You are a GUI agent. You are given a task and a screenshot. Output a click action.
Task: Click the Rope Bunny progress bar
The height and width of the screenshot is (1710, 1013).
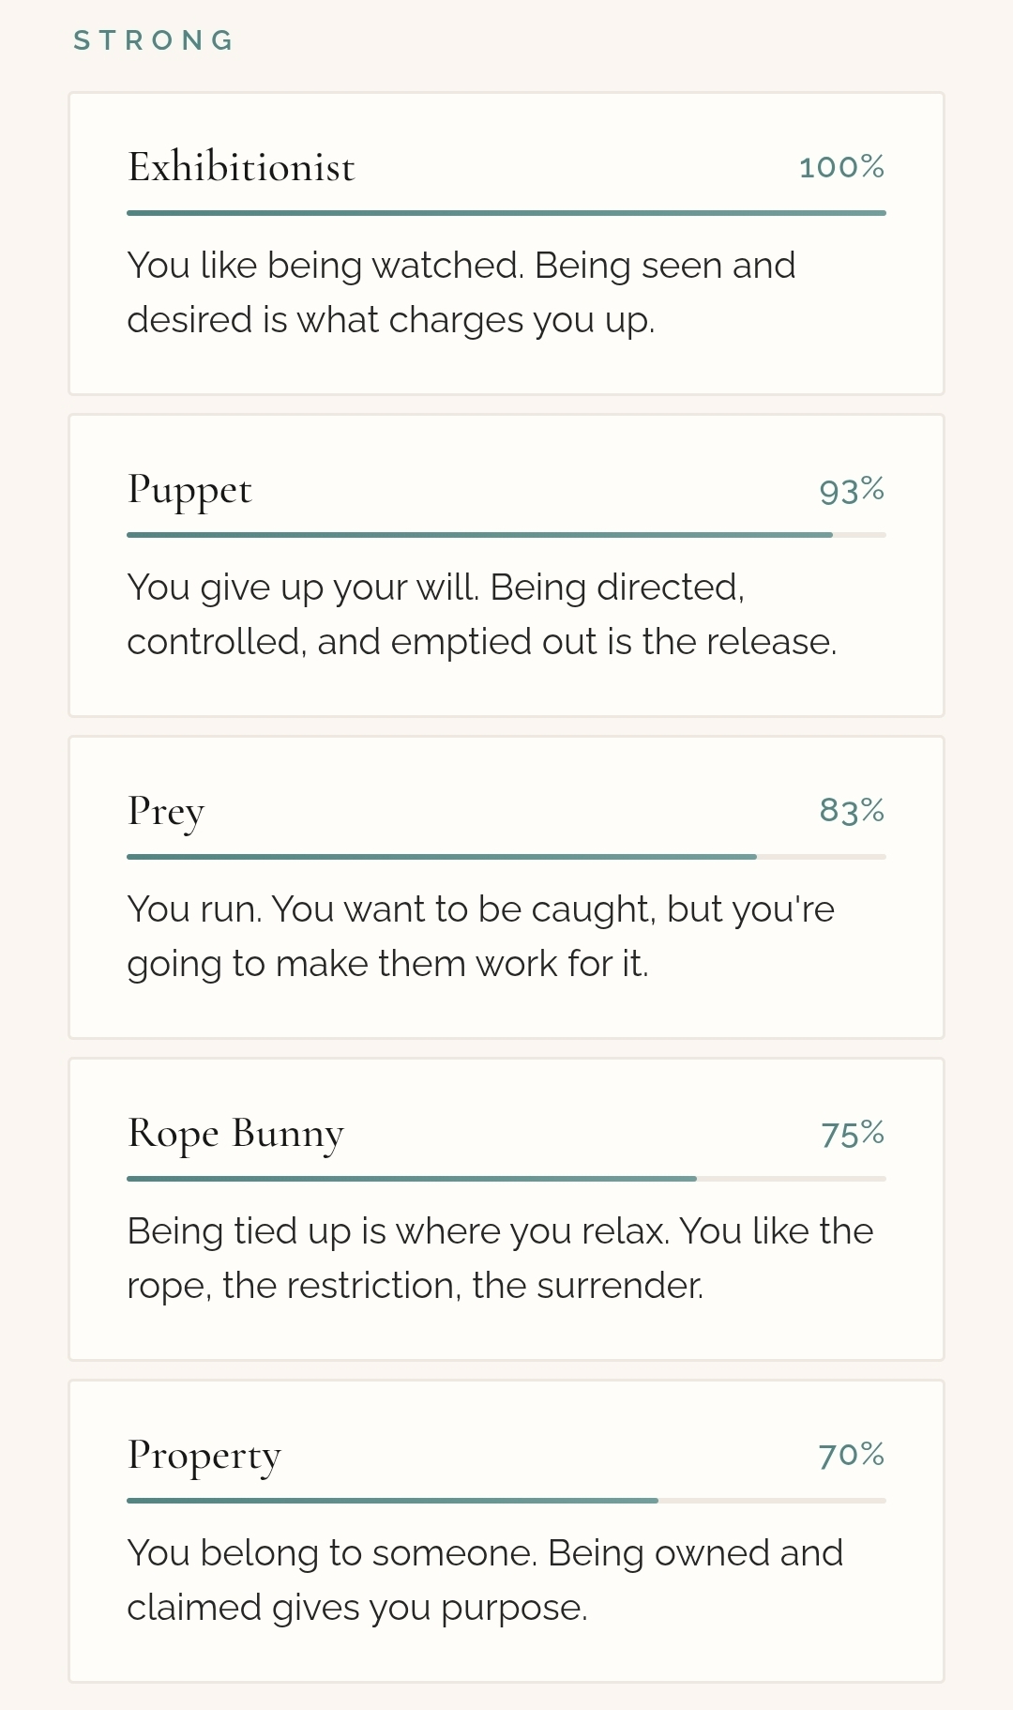point(506,1179)
